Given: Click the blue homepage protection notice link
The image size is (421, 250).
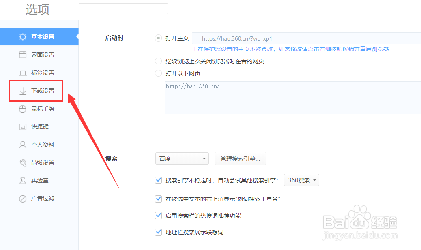Looking at the screenshot, I should pos(290,49).
